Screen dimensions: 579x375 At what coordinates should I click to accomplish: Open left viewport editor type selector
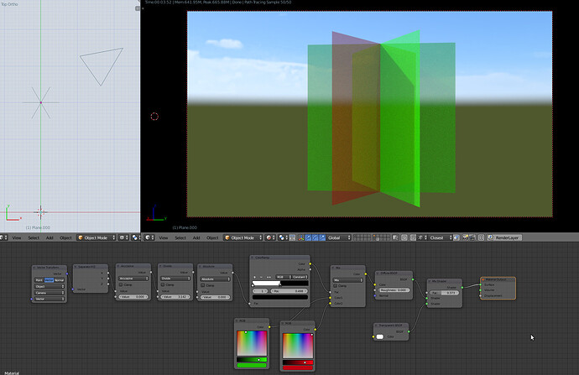3,237
